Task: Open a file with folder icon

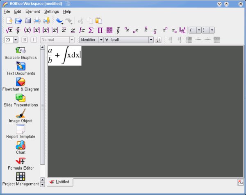Action: point(18,20)
